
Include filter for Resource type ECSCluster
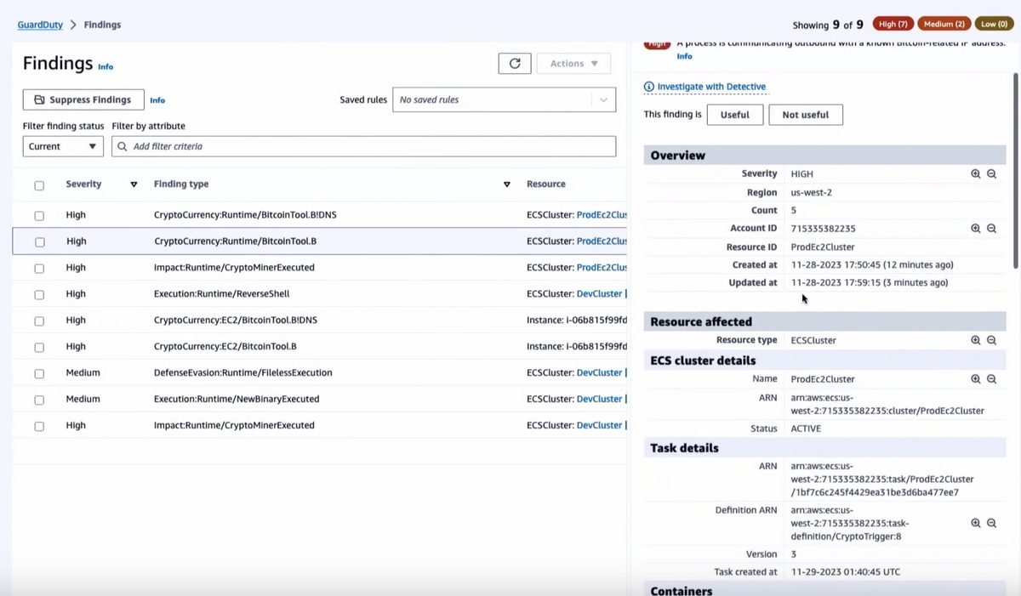tap(976, 340)
